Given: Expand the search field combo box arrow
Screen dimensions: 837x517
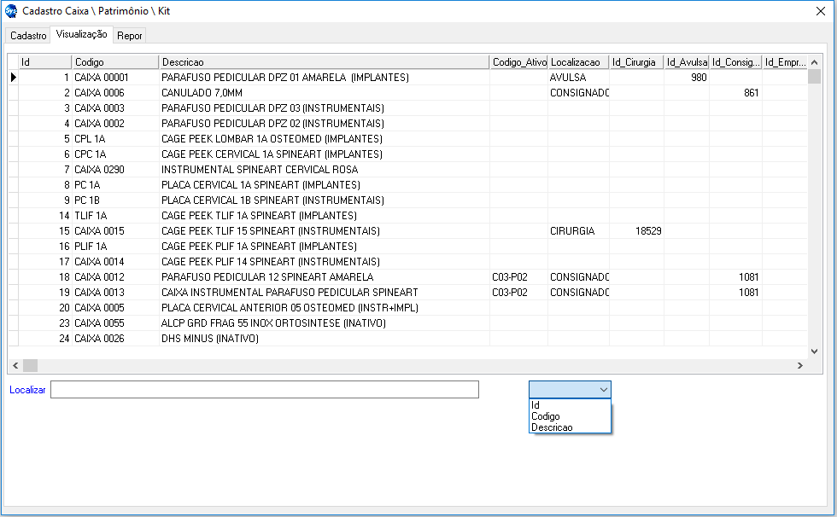Looking at the screenshot, I should (x=604, y=390).
